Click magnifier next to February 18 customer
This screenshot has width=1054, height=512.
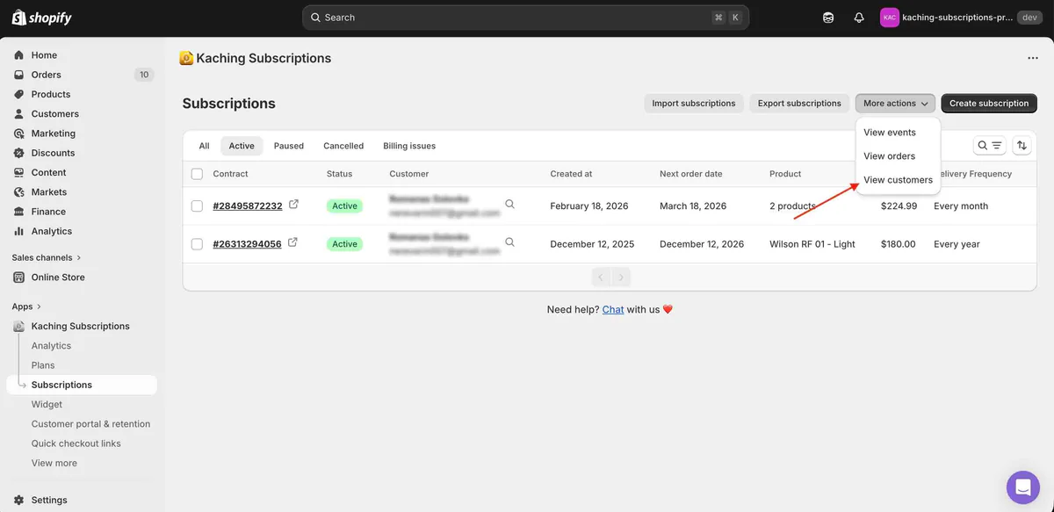tap(509, 204)
